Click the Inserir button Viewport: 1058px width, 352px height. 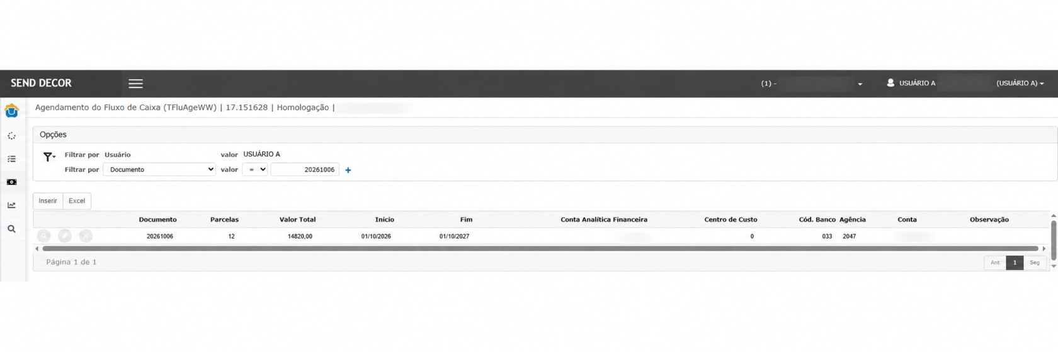(48, 201)
